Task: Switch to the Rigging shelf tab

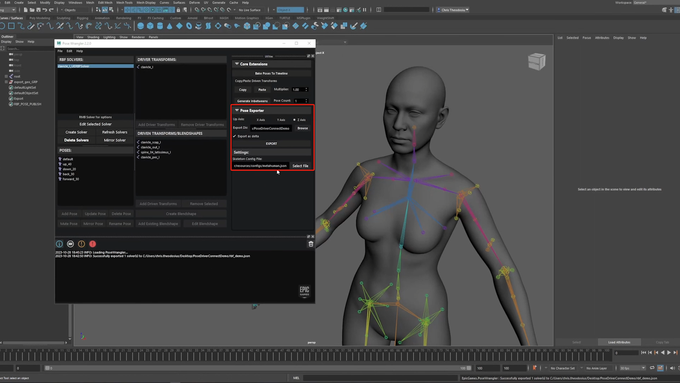Action: tap(82, 18)
